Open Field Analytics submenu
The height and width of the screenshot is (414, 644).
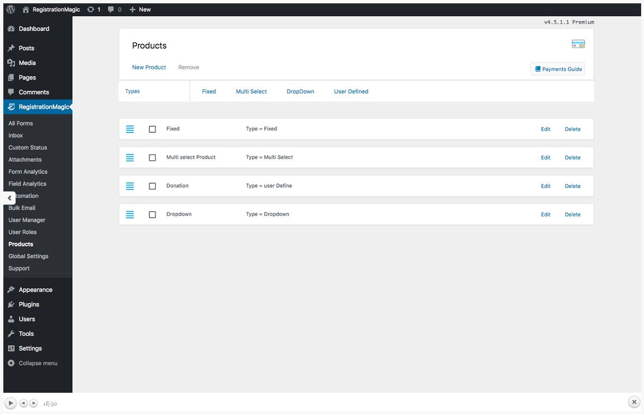[27, 184]
